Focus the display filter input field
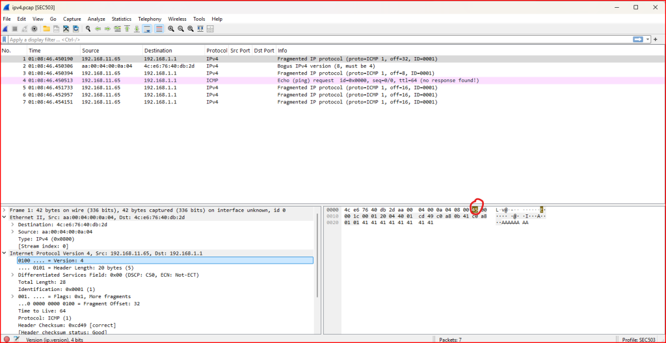This screenshot has width=666, height=343. pos(319,40)
